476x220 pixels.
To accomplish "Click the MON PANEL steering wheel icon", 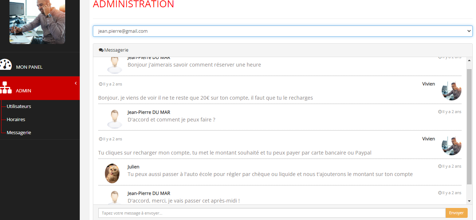I will 6,64.
